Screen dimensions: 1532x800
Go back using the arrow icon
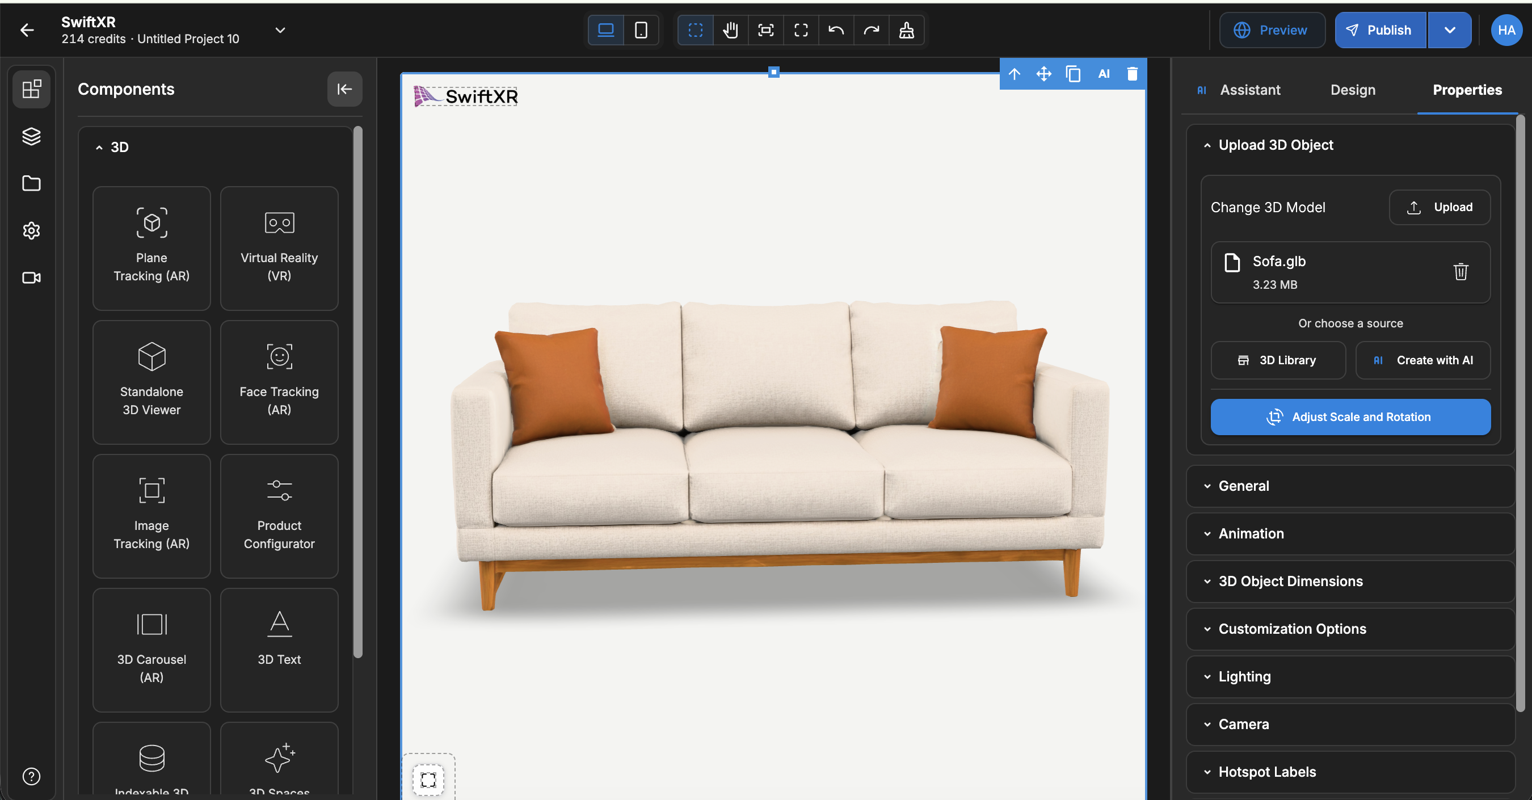(27, 30)
